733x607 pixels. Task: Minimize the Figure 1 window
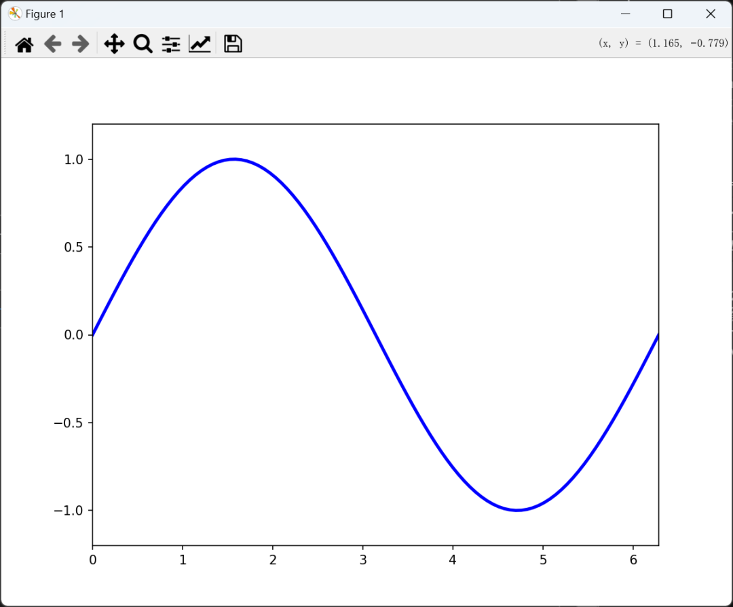[626, 14]
